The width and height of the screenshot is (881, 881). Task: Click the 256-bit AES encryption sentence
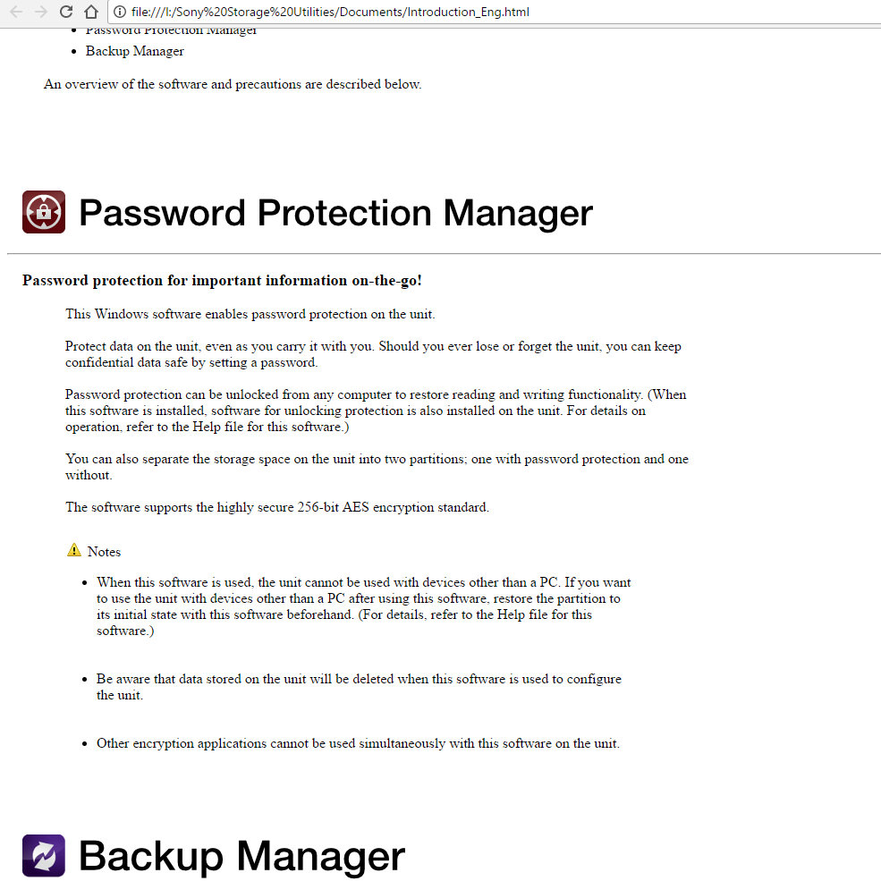point(277,507)
